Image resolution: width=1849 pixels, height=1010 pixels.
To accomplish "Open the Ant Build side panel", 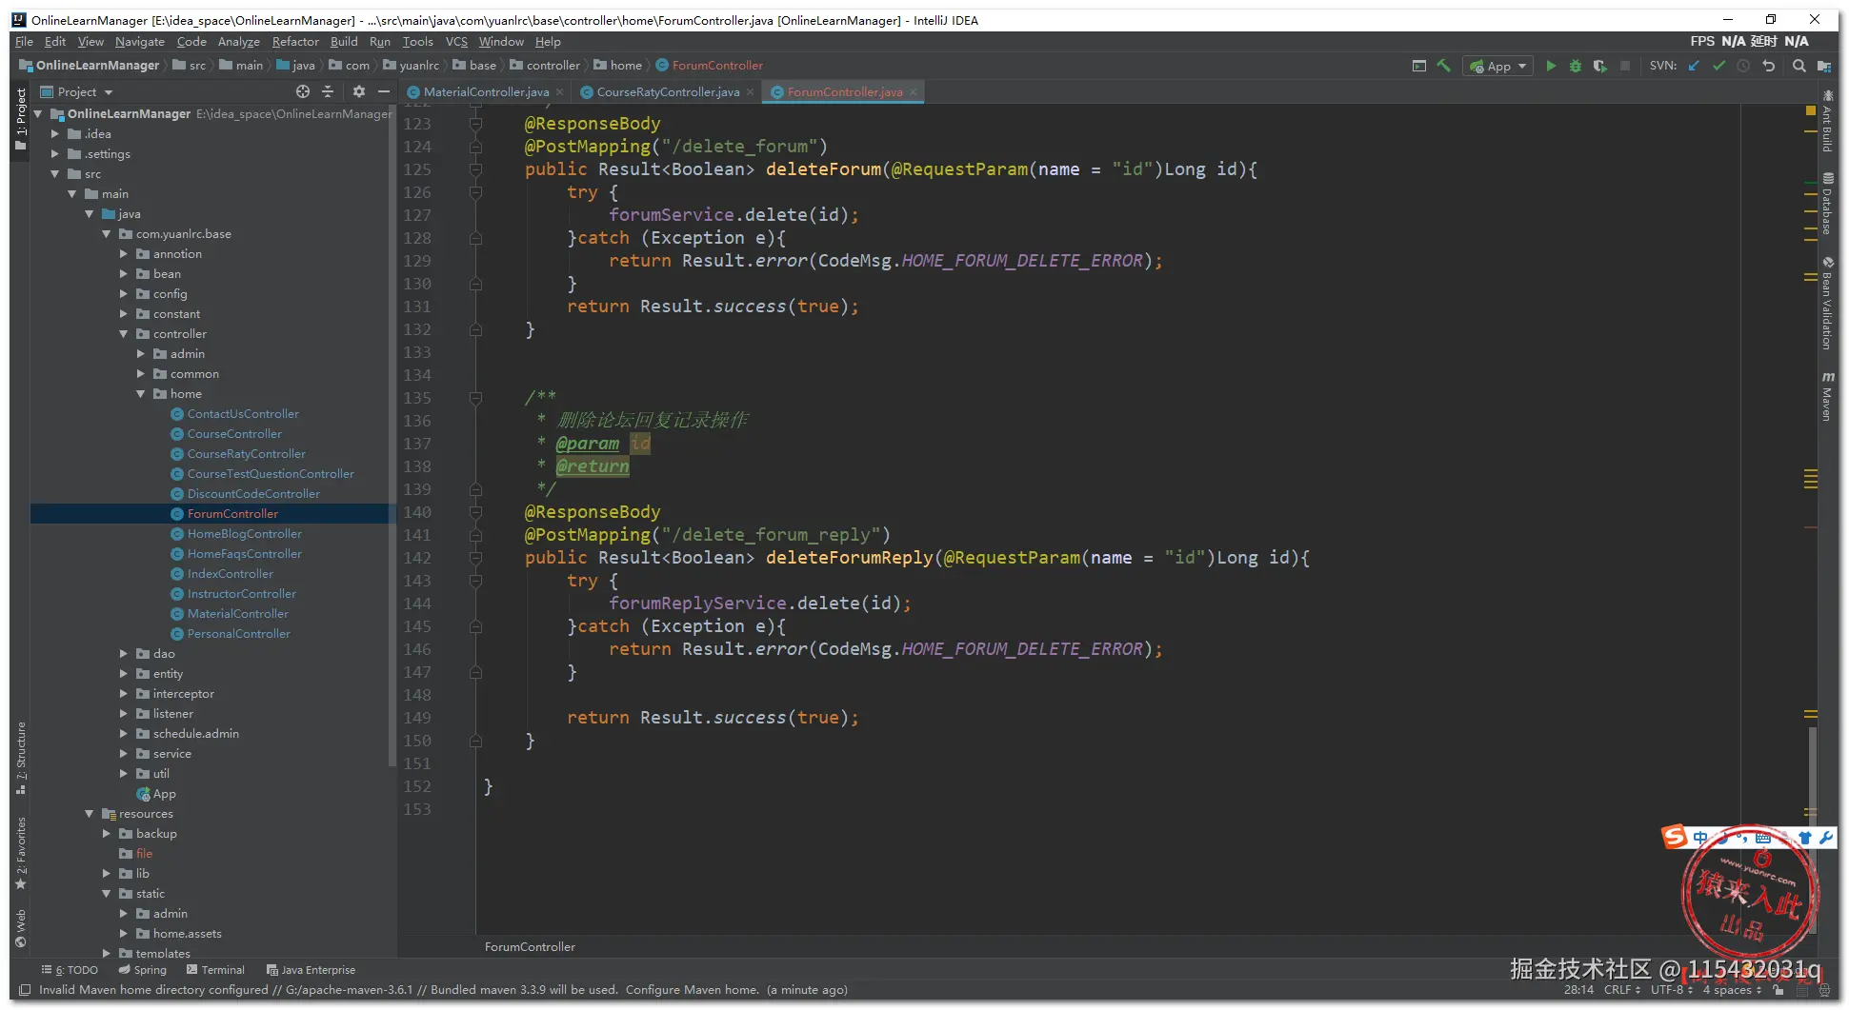I will 1827,122.
